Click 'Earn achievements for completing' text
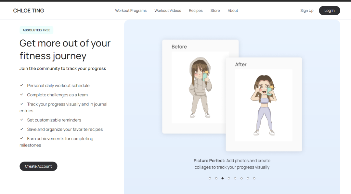Screen dimensions: 351x194 60,139
